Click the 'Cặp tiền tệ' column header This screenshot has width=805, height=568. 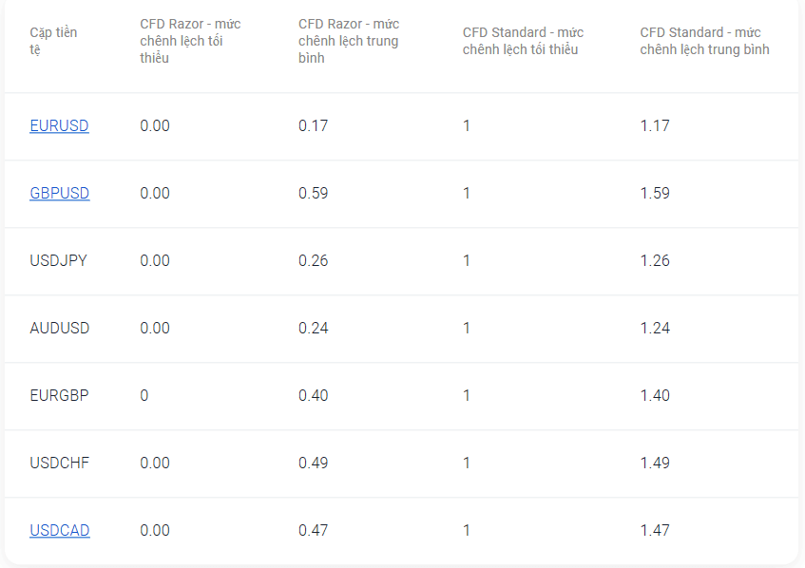tap(53, 41)
